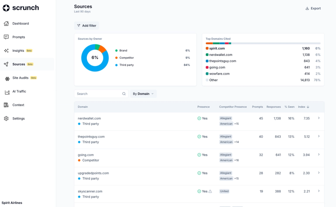Sort by the % Seen column header
This screenshot has height=207, width=336.
[289, 107]
